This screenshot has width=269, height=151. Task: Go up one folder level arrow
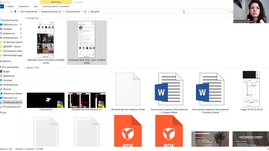[x=11, y=12]
